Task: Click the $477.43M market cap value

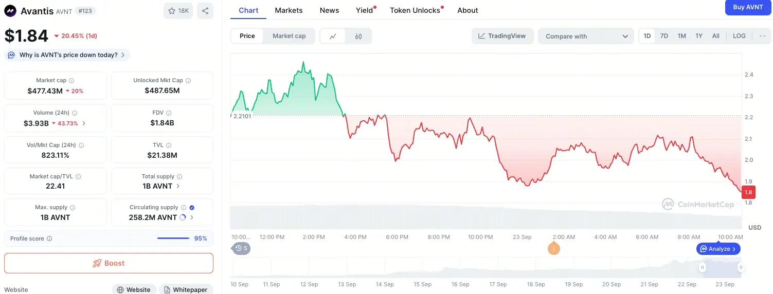Action: point(45,91)
